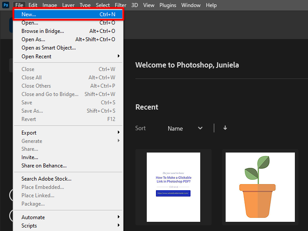Open the Name sort dropdown
Screen dimensions: 308x231
(185, 128)
